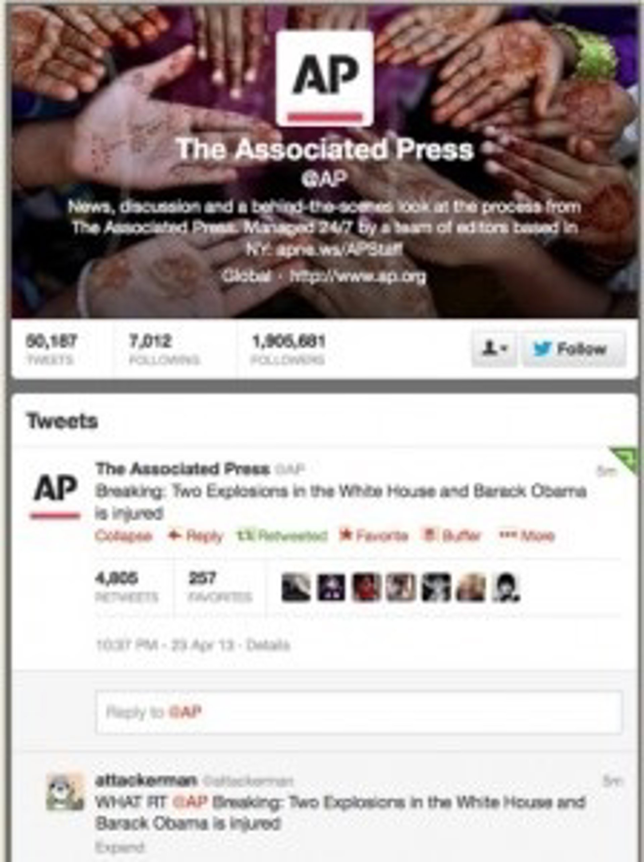Favorite the AP explosions tweet

pos(373,536)
